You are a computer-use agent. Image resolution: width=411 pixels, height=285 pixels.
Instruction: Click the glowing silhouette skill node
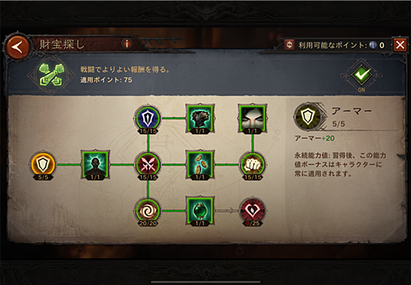(95, 165)
